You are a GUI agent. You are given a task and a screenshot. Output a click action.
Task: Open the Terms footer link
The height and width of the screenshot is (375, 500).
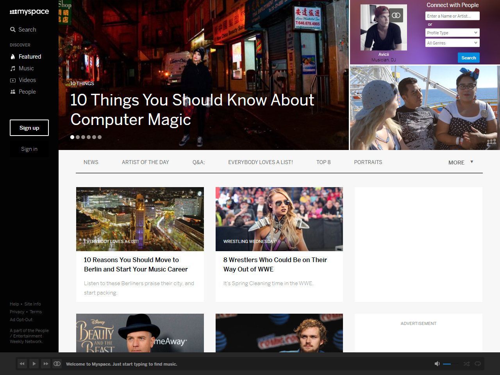click(x=36, y=312)
